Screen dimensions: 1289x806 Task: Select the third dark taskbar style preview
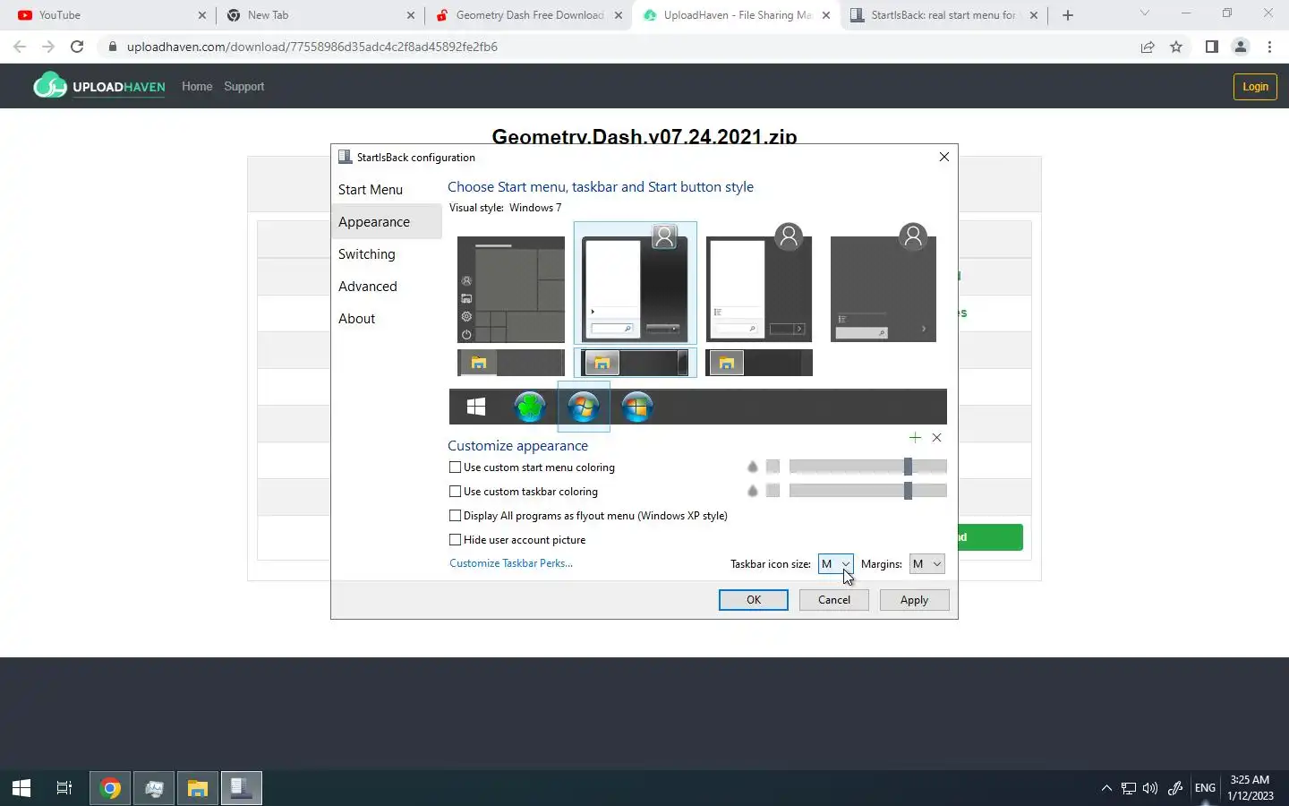(x=759, y=363)
